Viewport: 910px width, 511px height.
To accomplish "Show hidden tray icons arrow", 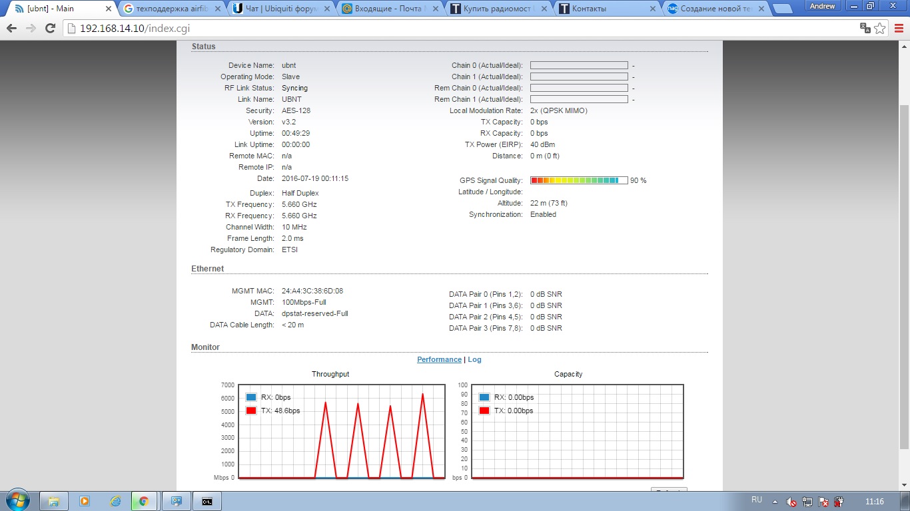I will 775,501.
